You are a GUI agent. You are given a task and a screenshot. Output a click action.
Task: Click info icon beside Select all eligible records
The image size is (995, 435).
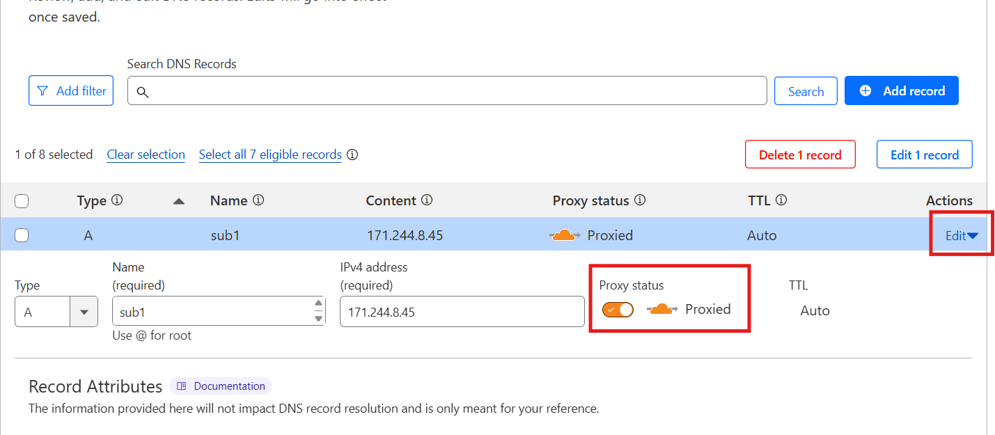[352, 155]
